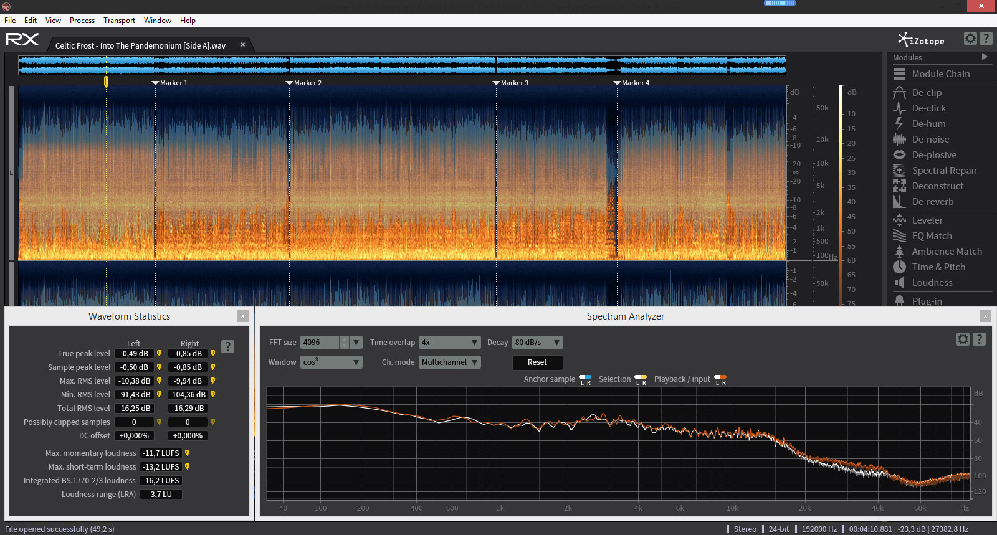
Task: Jump to Marker 3 on the timeline
Action: click(497, 83)
